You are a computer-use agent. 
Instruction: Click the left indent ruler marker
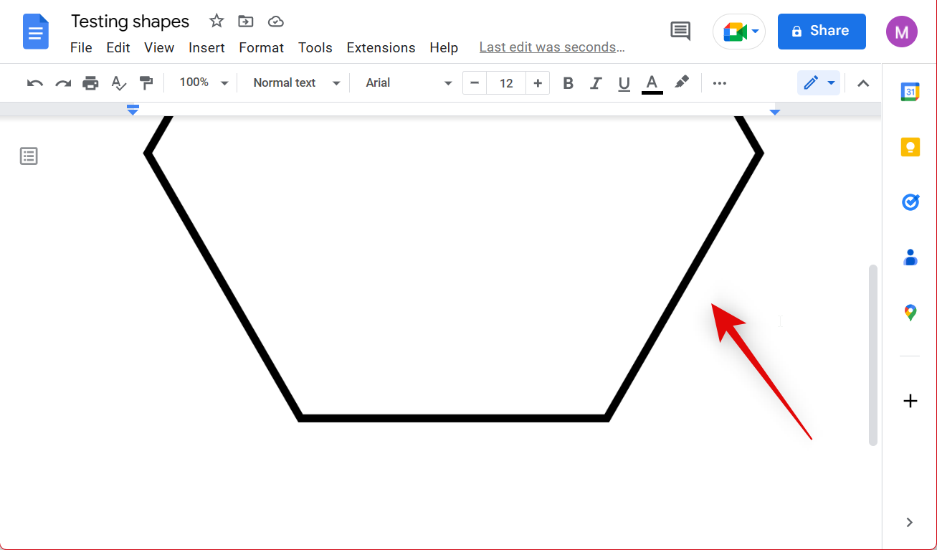[133, 109]
